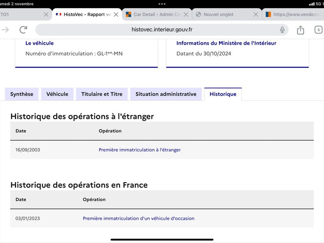Close the Nouvel onglet tab
The width and height of the screenshot is (324, 243).
(x=256, y=15)
